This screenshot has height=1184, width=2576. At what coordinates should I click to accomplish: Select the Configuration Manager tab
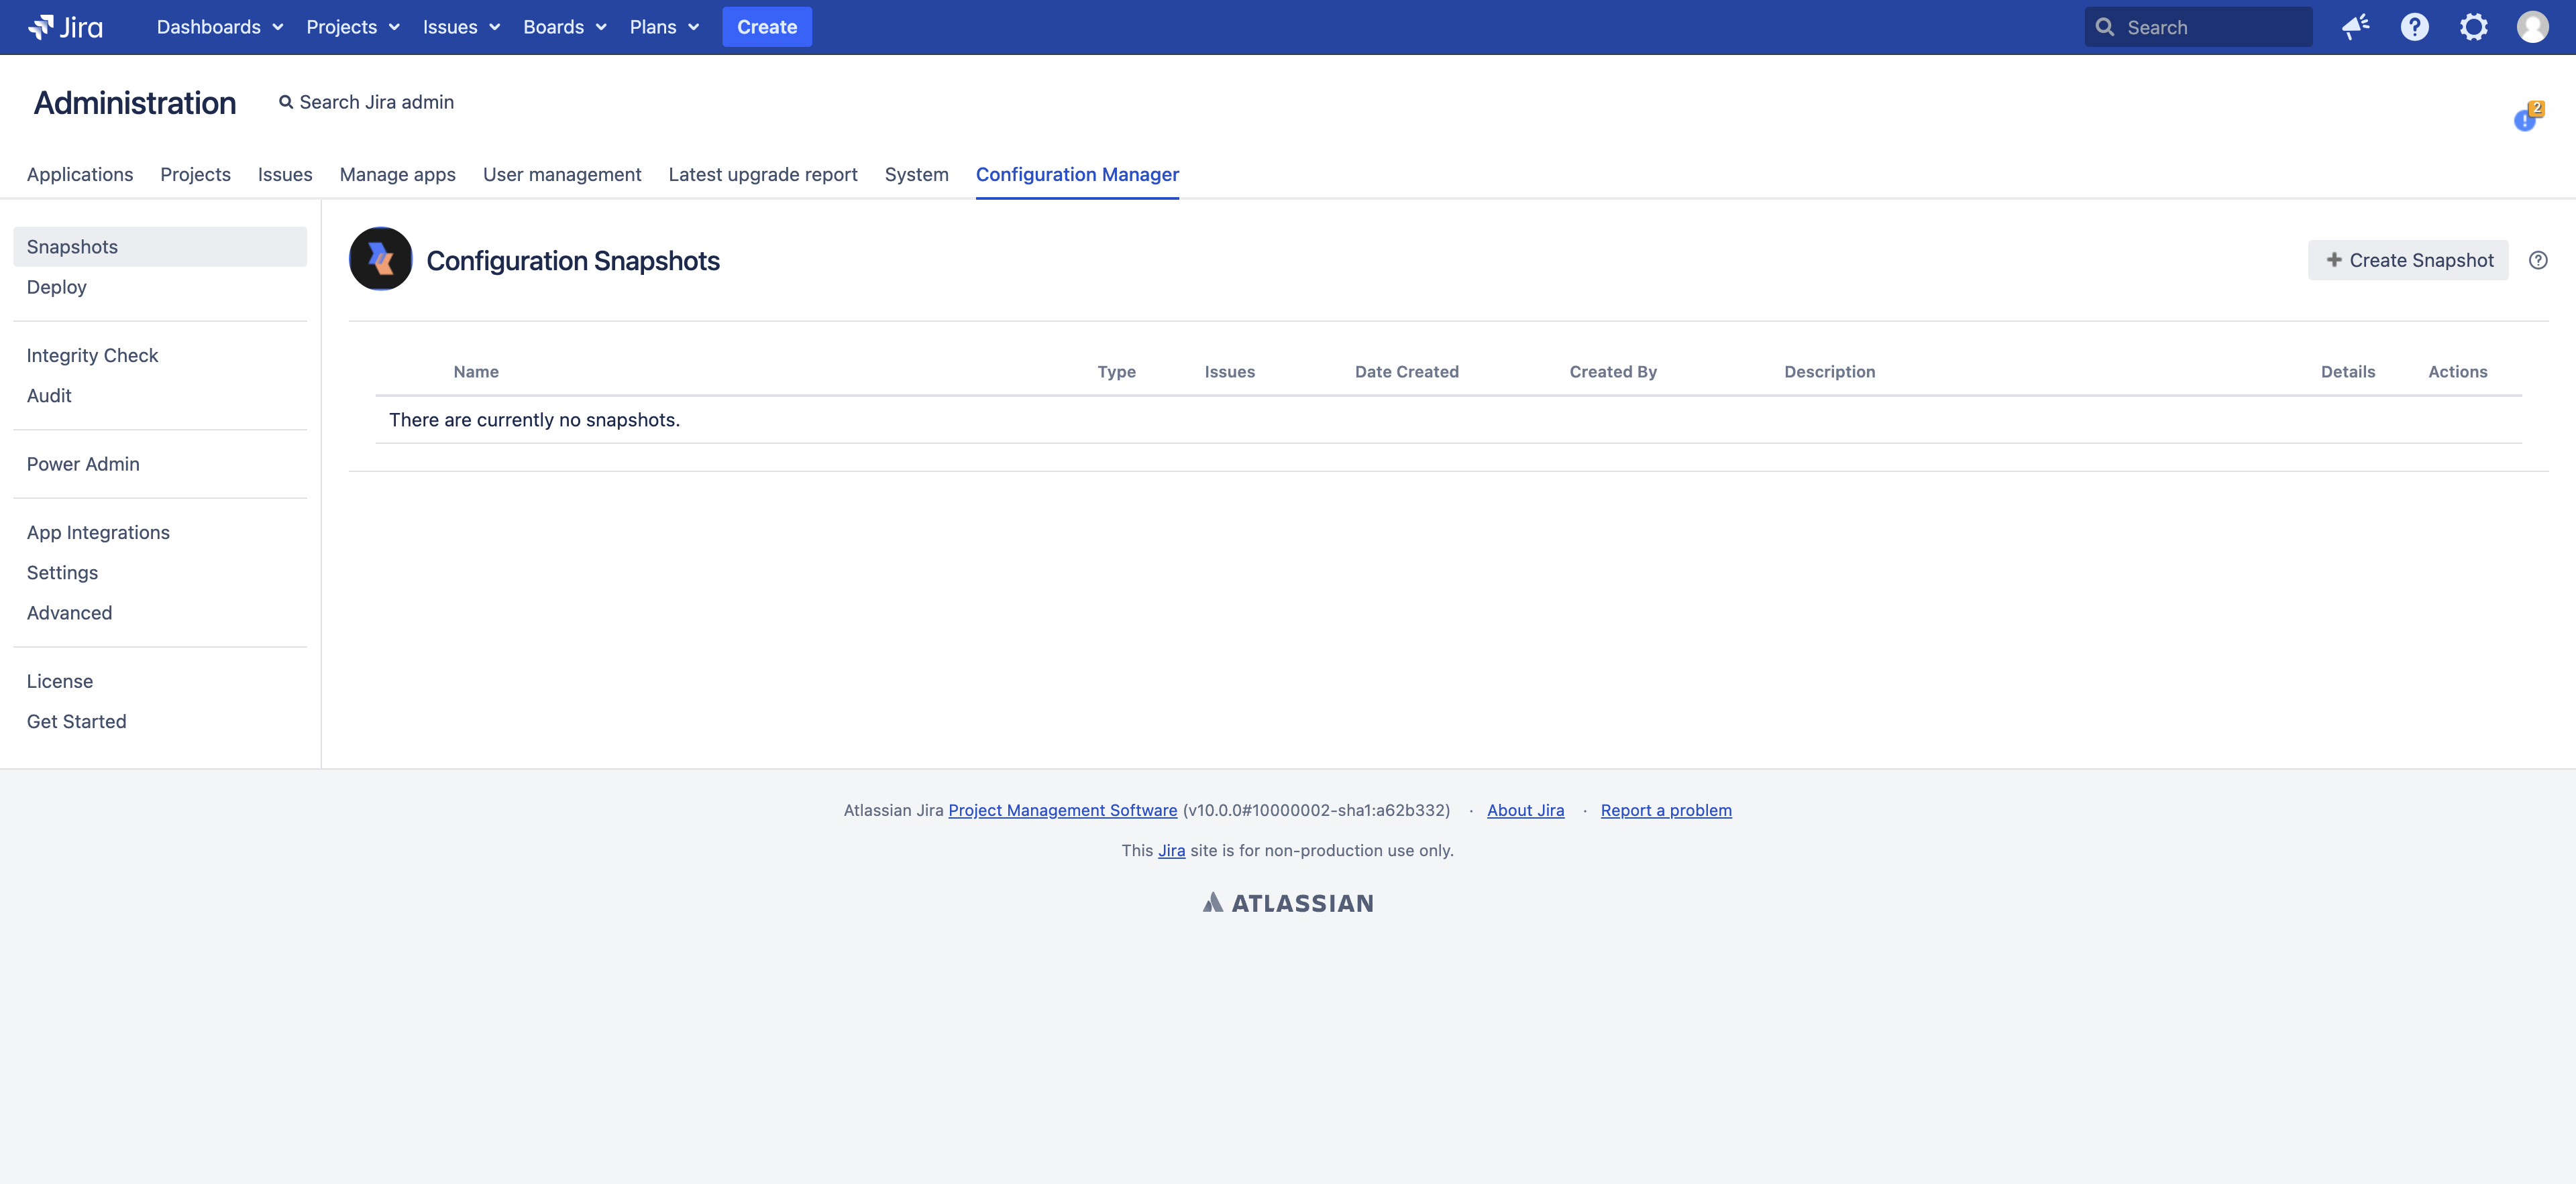coord(1077,175)
